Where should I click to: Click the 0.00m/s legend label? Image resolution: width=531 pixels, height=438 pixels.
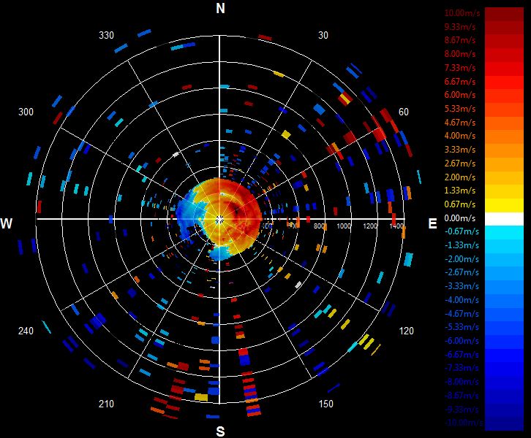tap(460, 218)
